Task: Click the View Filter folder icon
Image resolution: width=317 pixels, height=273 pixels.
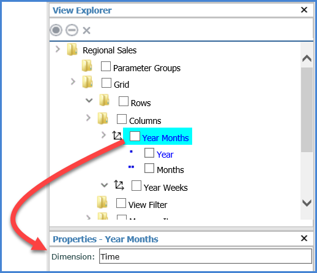Action: click(102, 202)
